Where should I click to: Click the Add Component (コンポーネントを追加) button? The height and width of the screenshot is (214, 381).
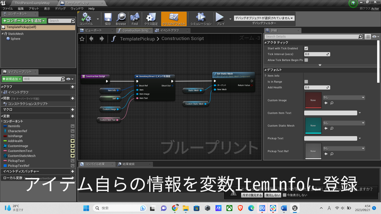click(23, 20)
